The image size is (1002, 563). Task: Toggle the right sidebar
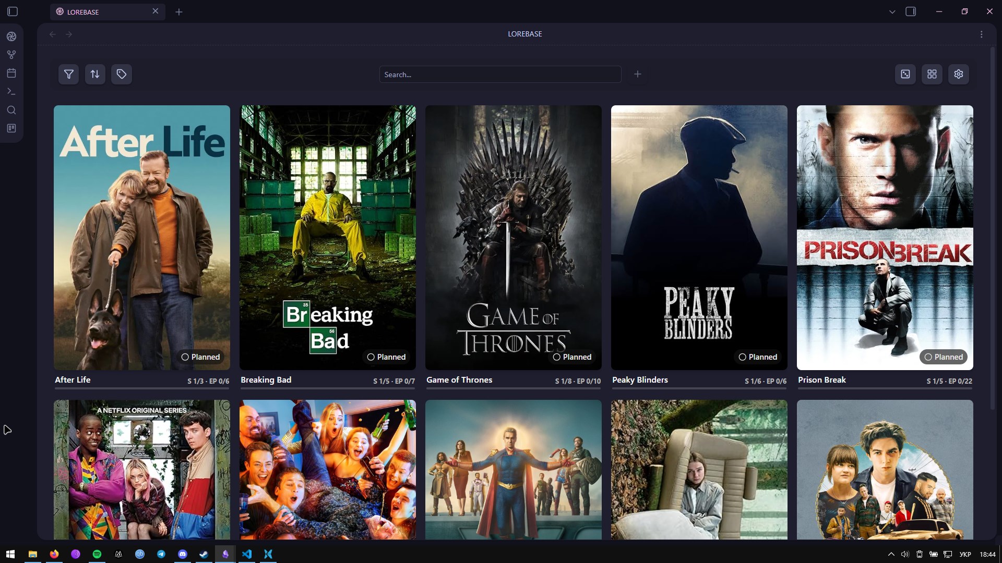[x=911, y=11]
